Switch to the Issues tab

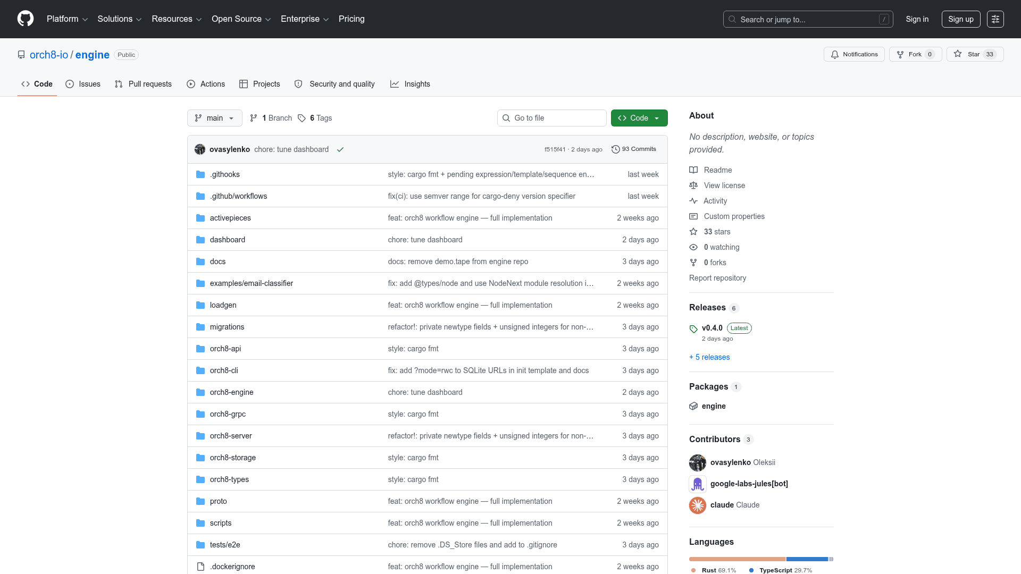click(x=83, y=84)
